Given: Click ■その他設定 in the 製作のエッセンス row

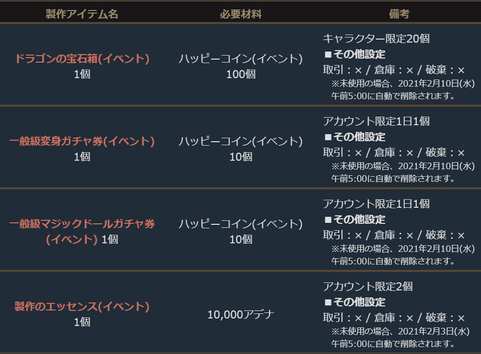Looking at the screenshot, I should [x=355, y=302].
